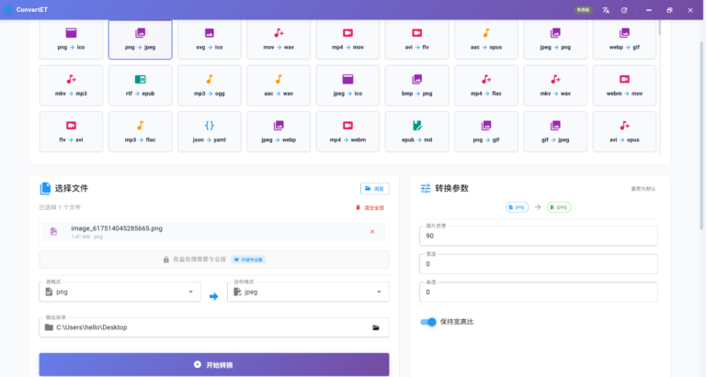Toggle the 保持宽高比 switch
Screen dimensions: 706x377
click(428, 322)
